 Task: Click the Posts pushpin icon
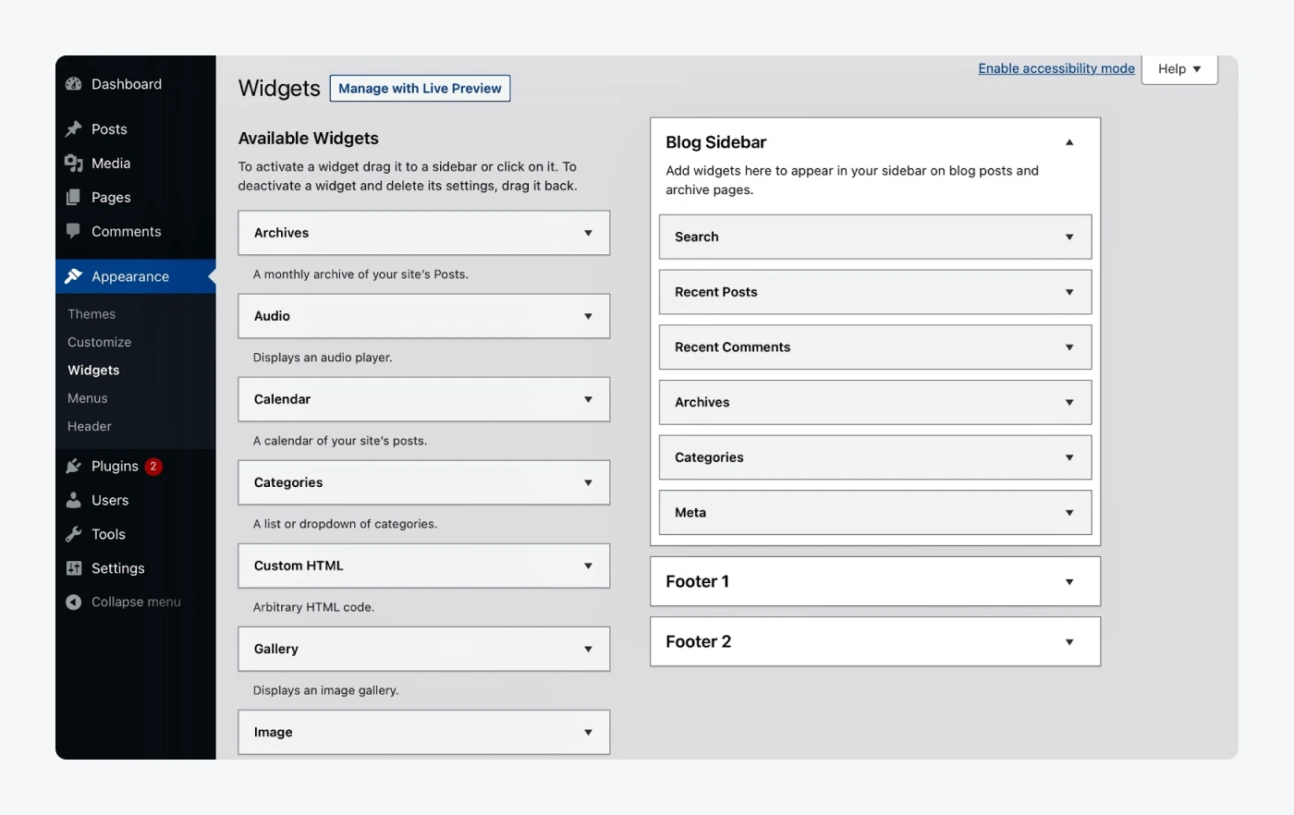click(x=74, y=129)
